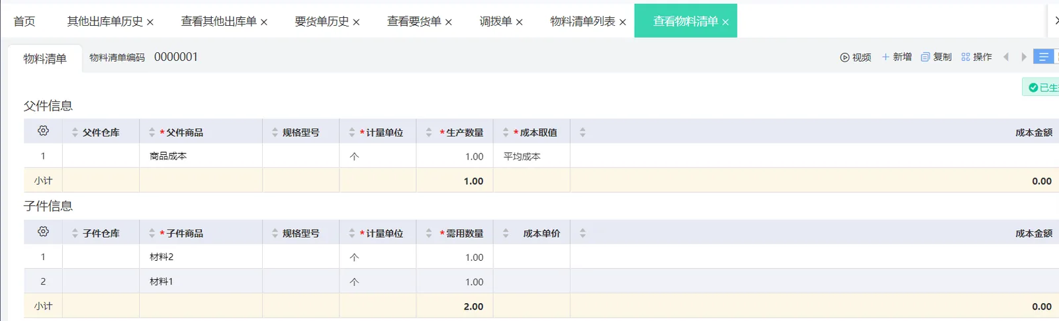Click child product cell 材料2
The width and height of the screenshot is (1059, 321).
click(201, 257)
